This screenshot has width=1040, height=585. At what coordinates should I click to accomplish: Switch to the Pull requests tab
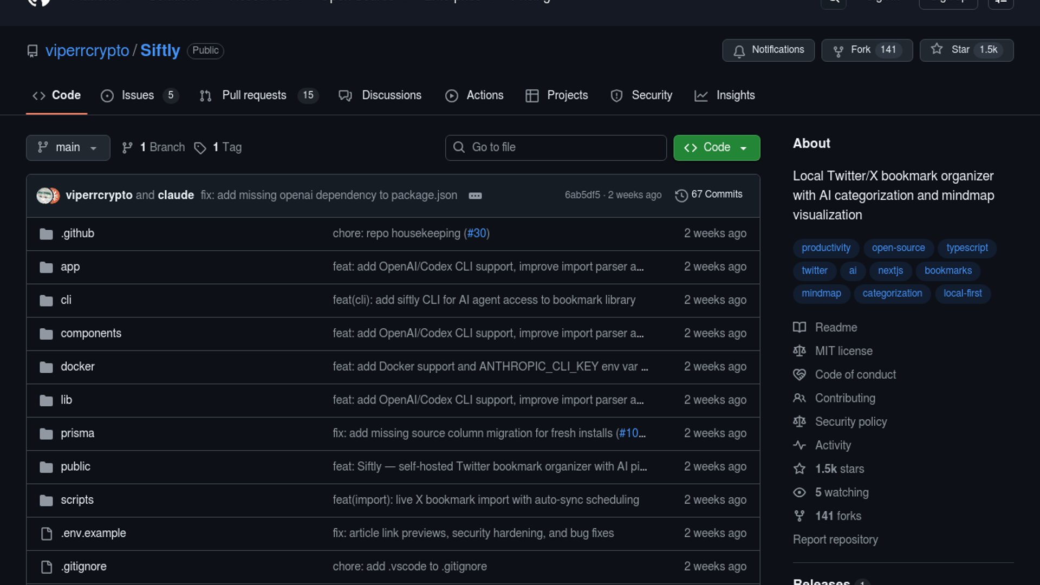253,95
